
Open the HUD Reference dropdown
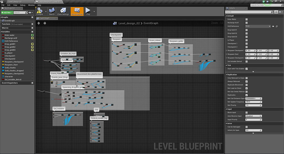(x=258, y=26)
